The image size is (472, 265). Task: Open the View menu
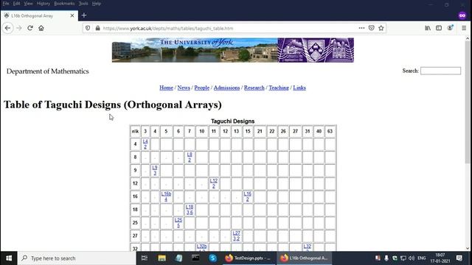(28, 4)
